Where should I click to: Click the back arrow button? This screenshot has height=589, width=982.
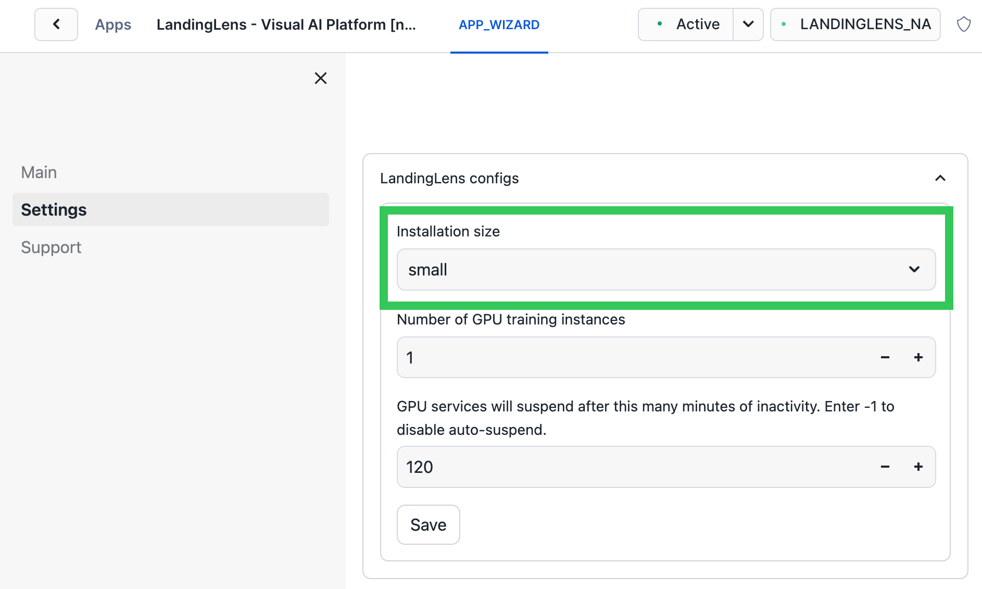pos(56,24)
